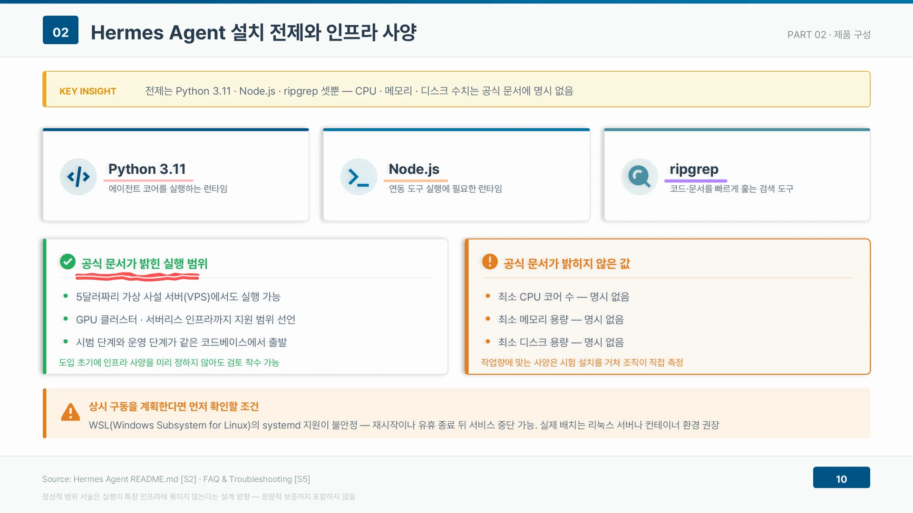Click the 'Node.js' card heading
The height and width of the screenshot is (513, 913).
[x=414, y=169]
